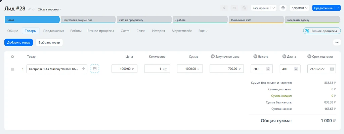Viewport: 344px width, 134px height.
Task: Open the Роботы tab
Action: click(76, 31)
